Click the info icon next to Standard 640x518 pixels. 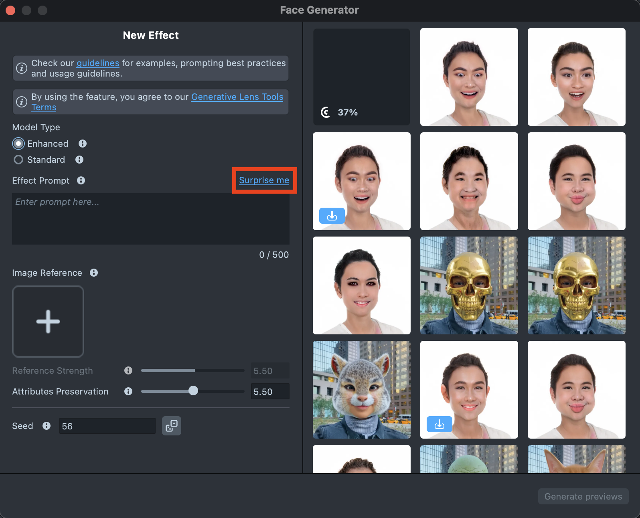79,160
